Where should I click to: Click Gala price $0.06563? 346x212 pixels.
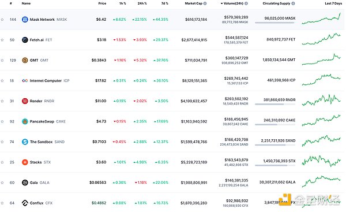point(98,183)
